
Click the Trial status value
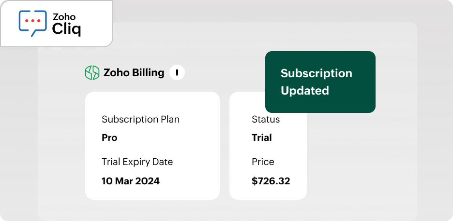(x=261, y=138)
